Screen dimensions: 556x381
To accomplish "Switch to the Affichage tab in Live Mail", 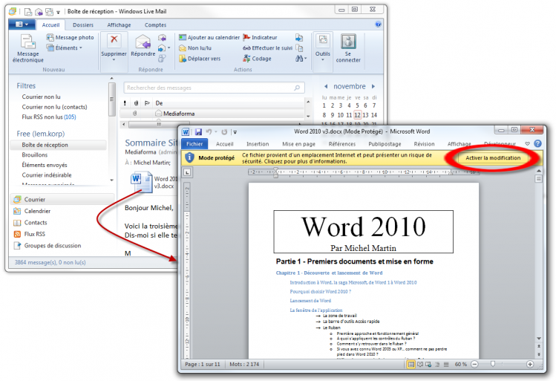I will click(x=119, y=25).
